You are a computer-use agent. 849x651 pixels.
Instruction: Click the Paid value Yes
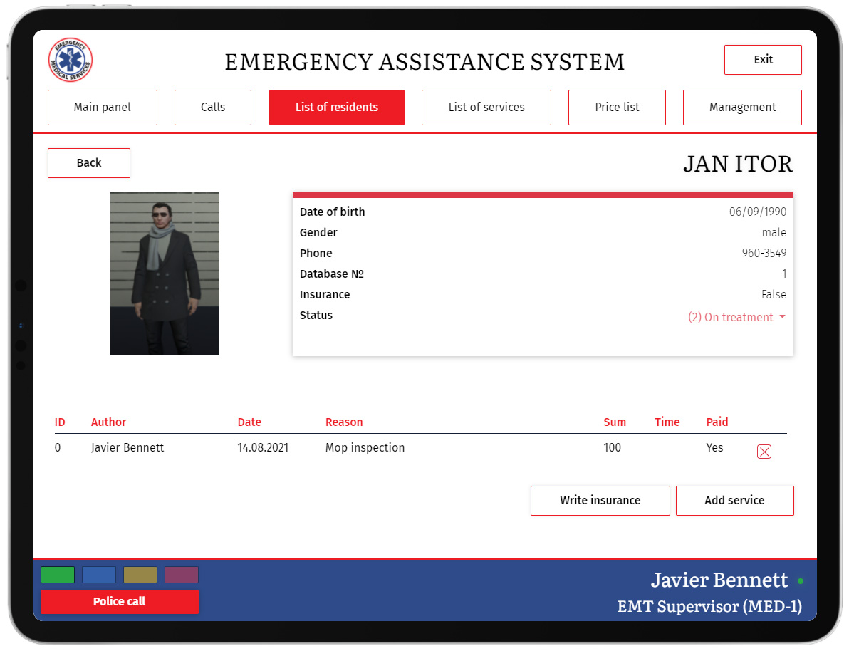714,447
